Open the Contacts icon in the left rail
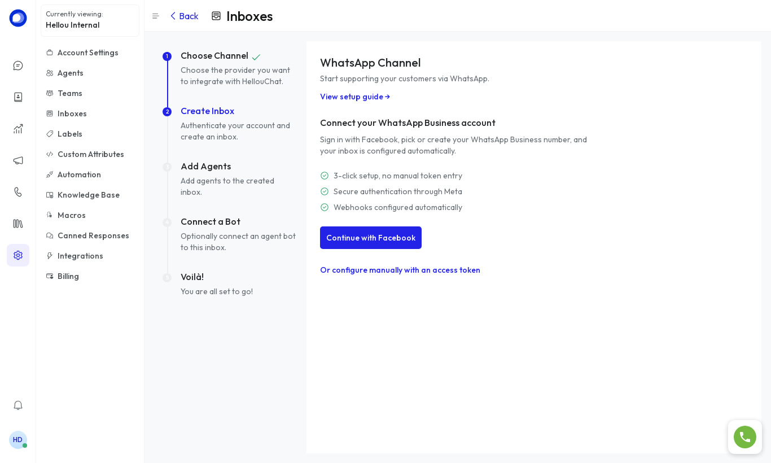The height and width of the screenshot is (463, 771). tap(18, 97)
